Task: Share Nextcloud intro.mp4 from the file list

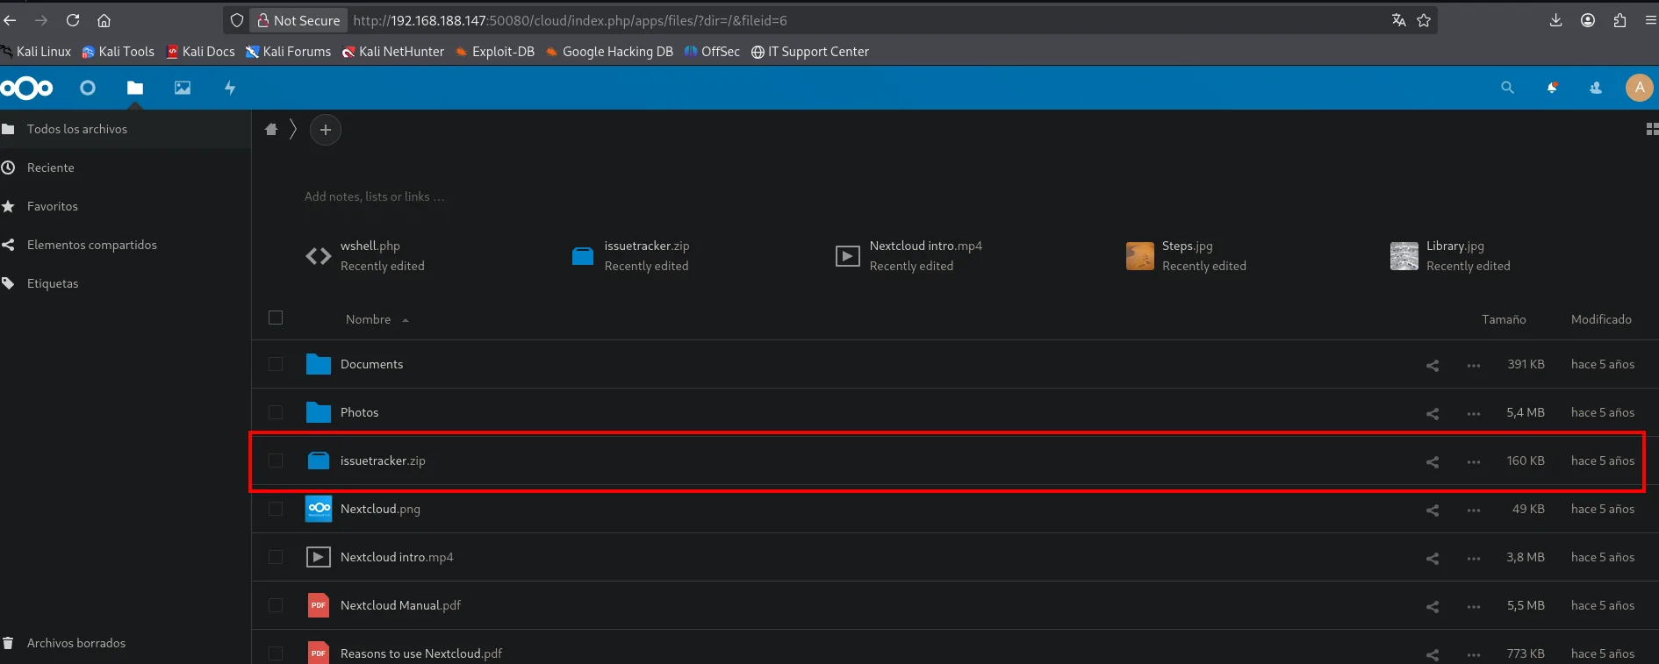Action: [x=1433, y=558]
